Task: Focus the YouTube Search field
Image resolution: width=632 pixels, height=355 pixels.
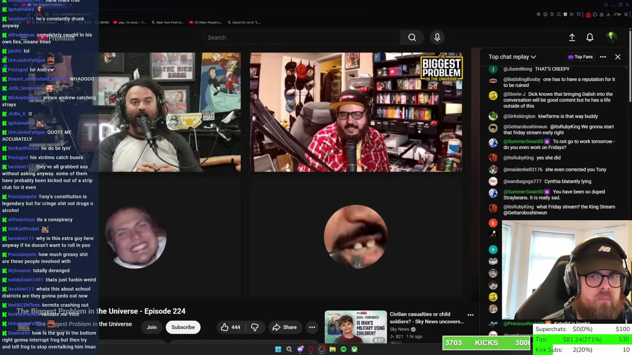Action: pos(301,37)
